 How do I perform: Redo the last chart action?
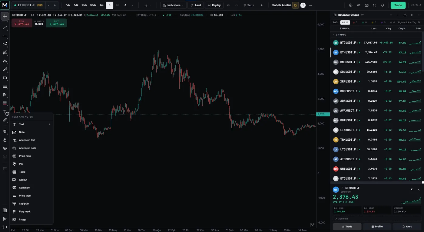[x=236, y=5]
